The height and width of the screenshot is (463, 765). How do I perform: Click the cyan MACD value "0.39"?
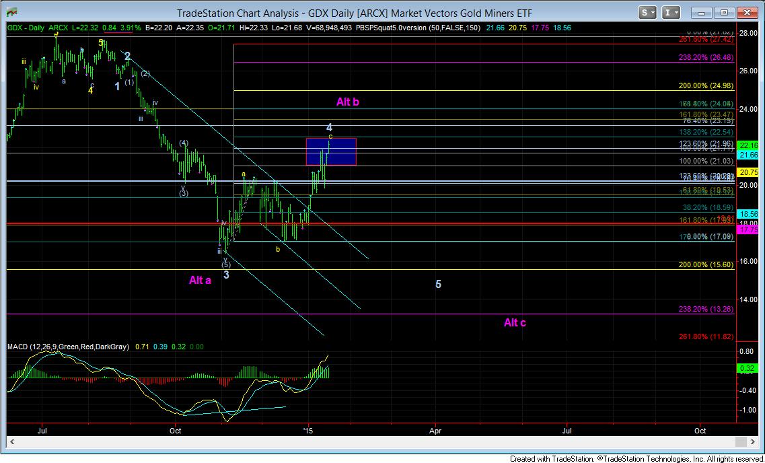[161, 347]
